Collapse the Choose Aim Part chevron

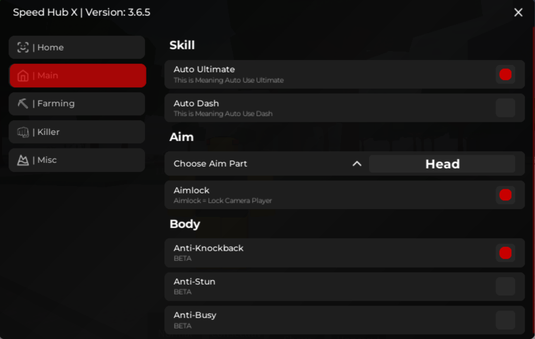click(357, 164)
